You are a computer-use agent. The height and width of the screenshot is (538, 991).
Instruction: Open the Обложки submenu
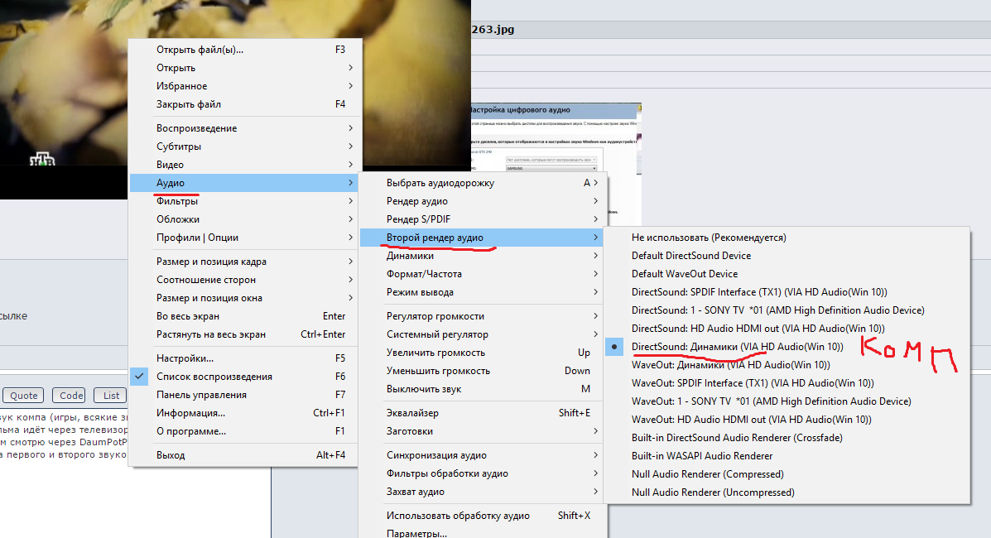click(x=244, y=219)
